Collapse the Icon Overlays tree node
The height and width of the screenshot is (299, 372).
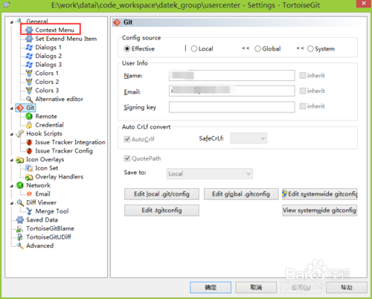pyautogui.click(x=12, y=160)
